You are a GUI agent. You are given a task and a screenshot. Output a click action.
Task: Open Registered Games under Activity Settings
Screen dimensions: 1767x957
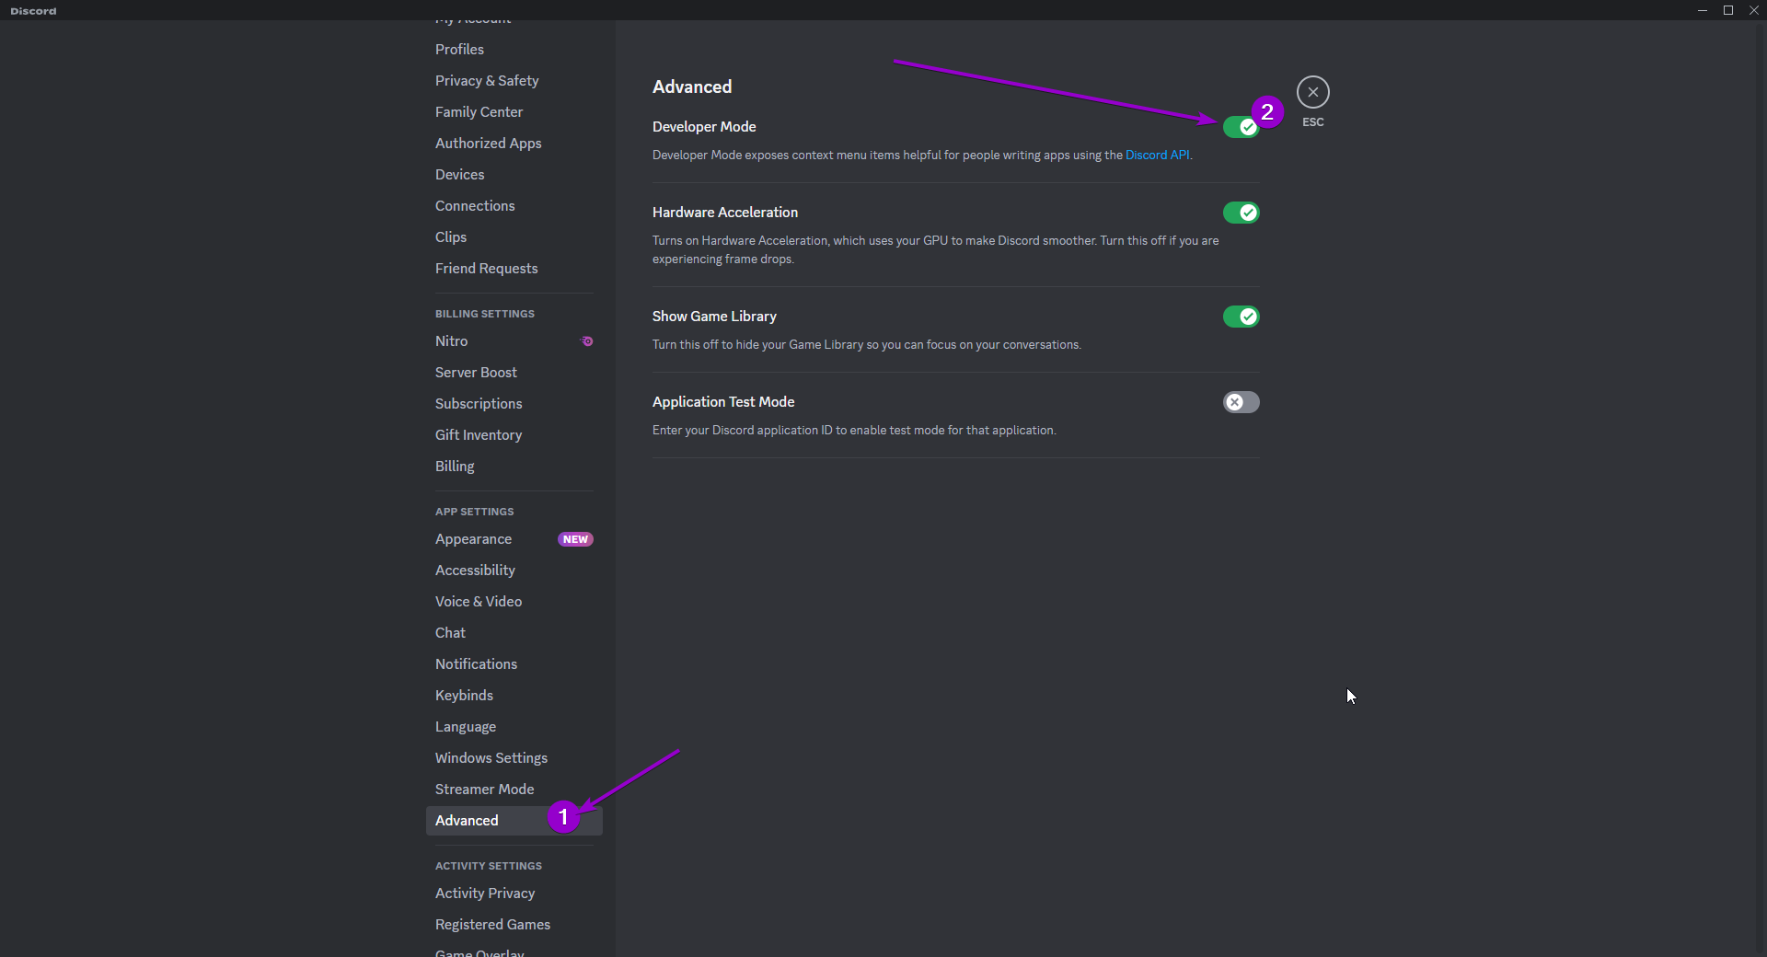(x=492, y=924)
